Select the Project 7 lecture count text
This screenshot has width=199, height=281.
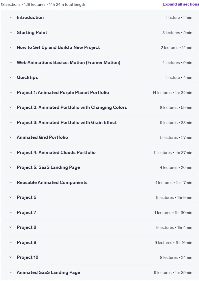162,212
